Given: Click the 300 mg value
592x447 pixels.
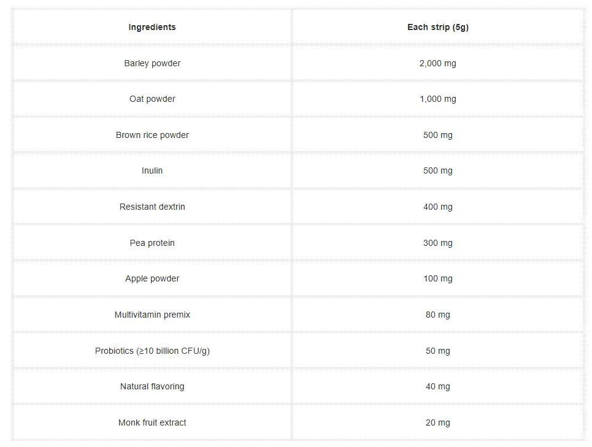Looking at the screenshot, I should [438, 243].
